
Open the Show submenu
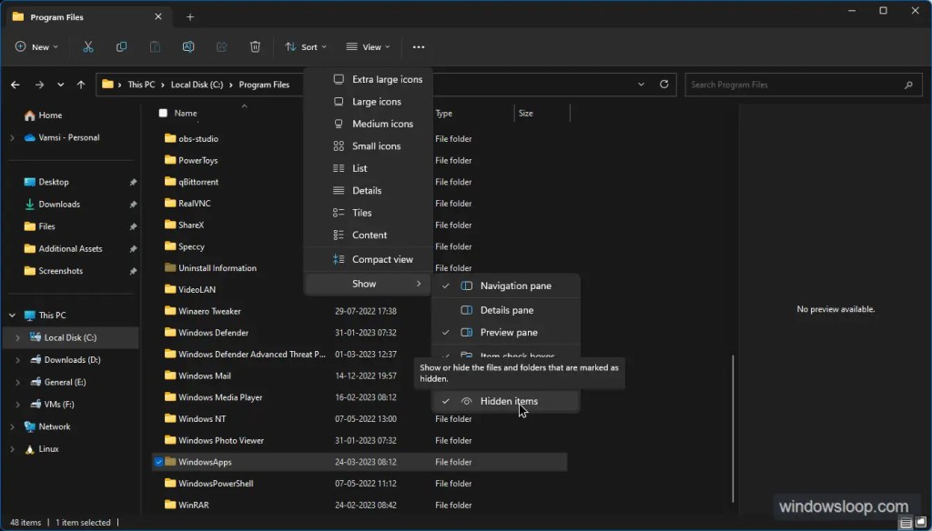(368, 284)
